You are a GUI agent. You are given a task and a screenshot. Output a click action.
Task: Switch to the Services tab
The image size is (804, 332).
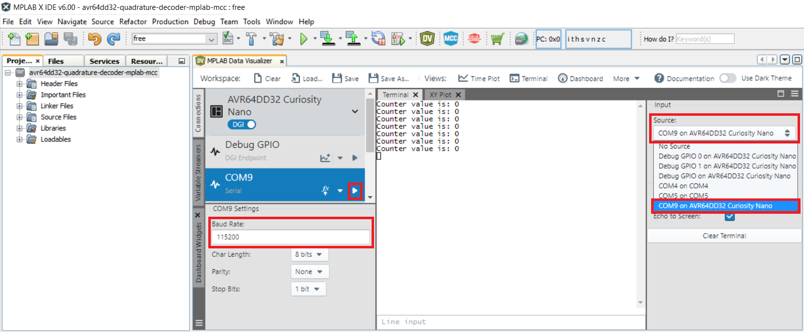coord(104,61)
